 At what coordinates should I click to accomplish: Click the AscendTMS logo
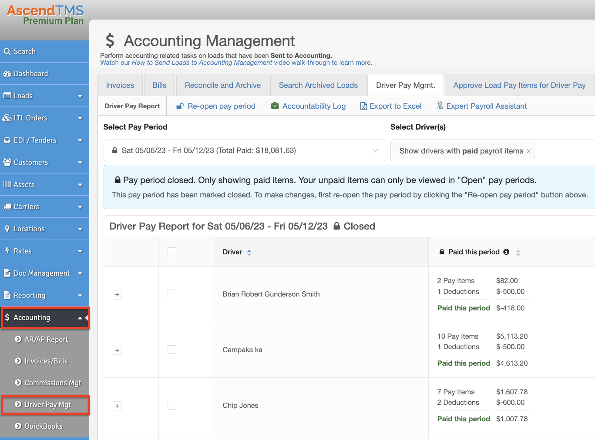[x=45, y=15]
